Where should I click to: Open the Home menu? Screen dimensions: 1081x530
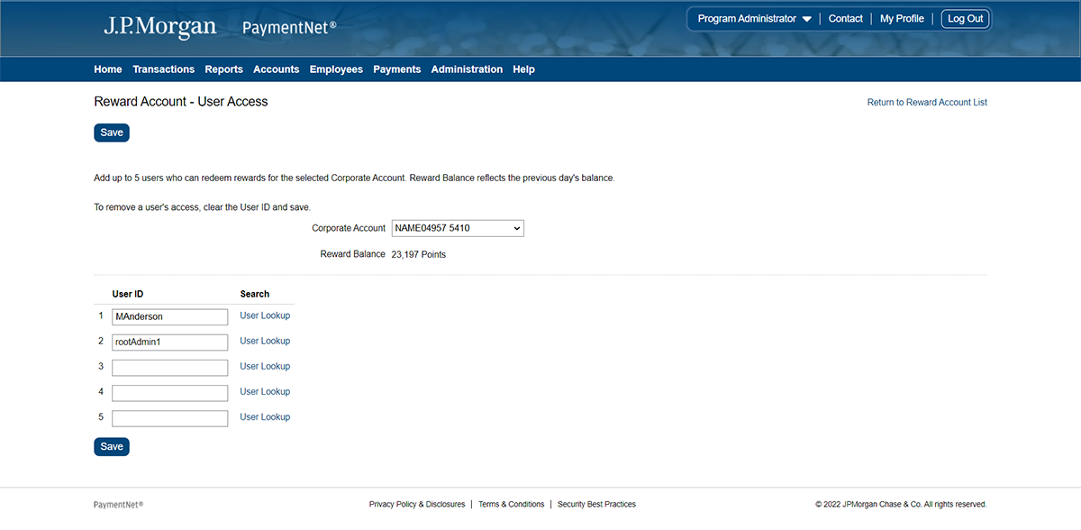coord(107,69)
